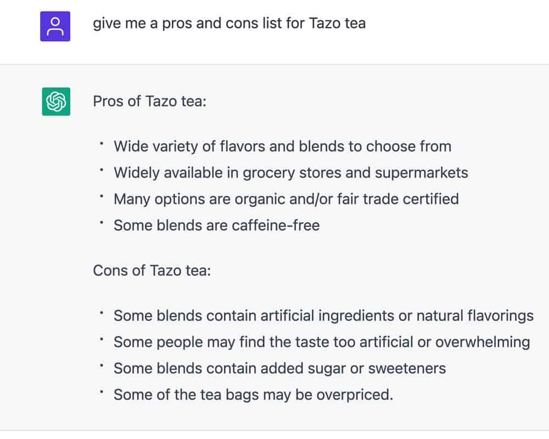
Task: Click the user prompt about Tazo tea
Action: [x=229, y=24]
